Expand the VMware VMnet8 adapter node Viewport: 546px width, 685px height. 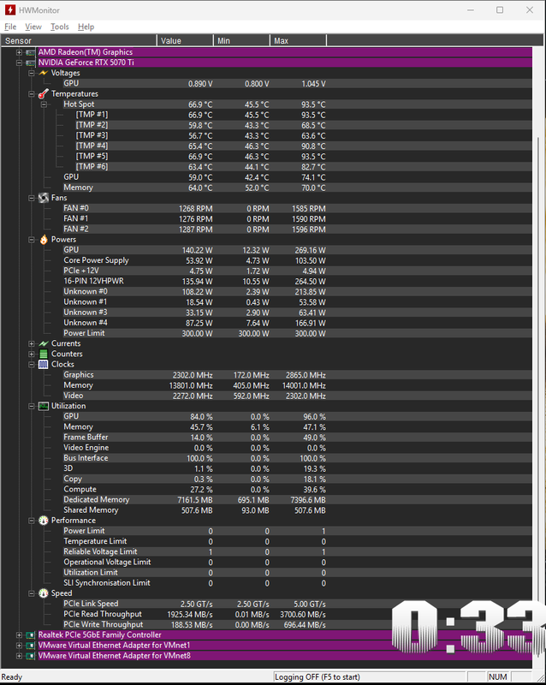click(19, 656)
